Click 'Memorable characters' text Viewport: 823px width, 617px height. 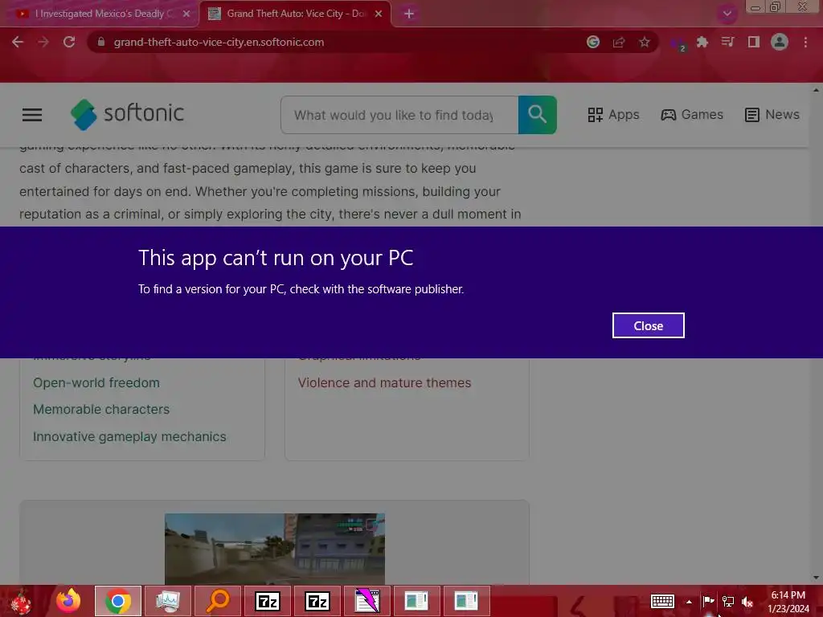[x=101, y=409]
